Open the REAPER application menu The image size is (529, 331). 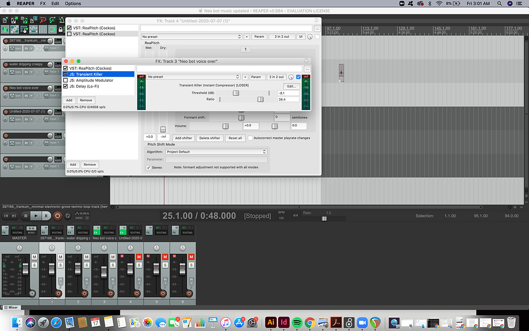pos(26,3)
